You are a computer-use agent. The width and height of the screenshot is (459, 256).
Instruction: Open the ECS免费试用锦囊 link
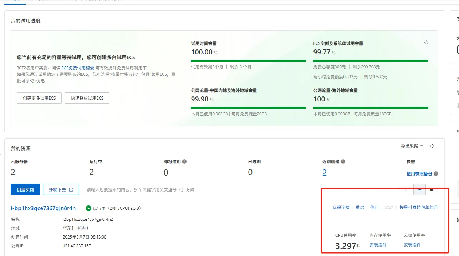pyautogui.click(x=78, y=68)
